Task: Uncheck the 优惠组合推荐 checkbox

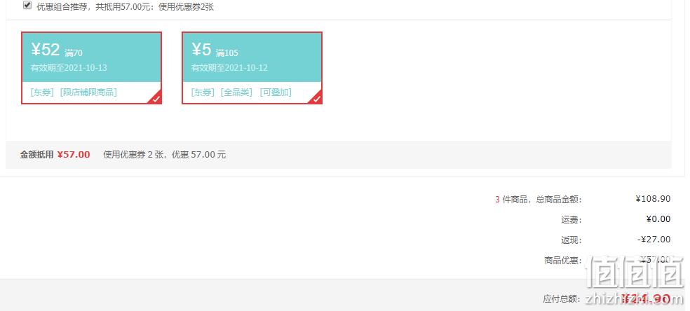Action: pos(27,6)
